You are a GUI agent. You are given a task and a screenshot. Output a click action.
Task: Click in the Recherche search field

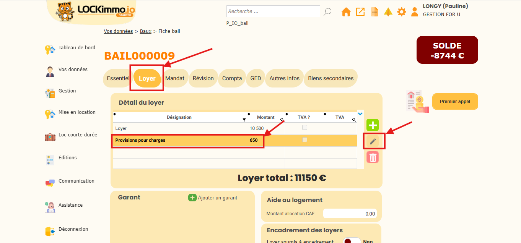click(273, 11)
